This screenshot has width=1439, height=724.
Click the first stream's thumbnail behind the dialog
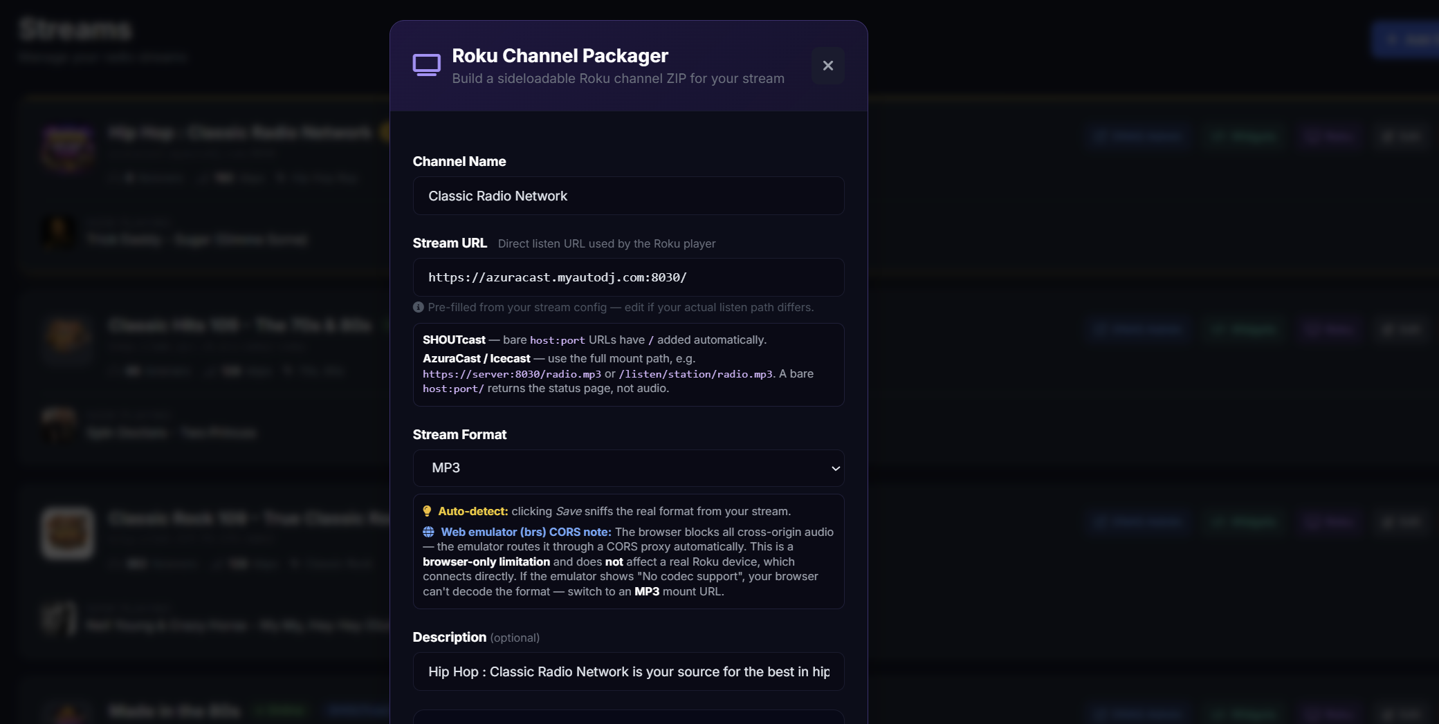(67, 147)
